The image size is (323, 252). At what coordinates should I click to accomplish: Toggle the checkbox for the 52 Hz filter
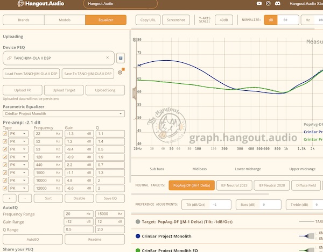pos(5,141)
